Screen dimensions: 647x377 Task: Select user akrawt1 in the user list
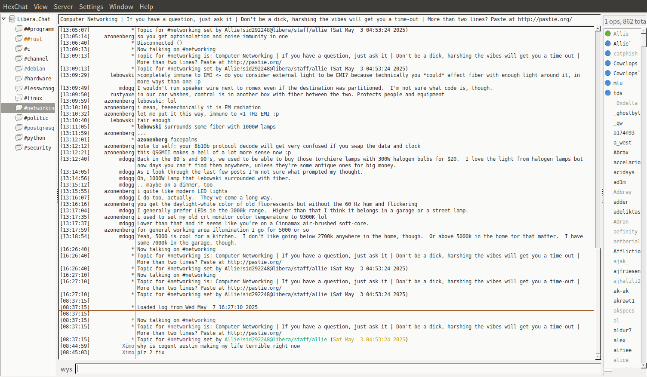(x=624, y=301)
